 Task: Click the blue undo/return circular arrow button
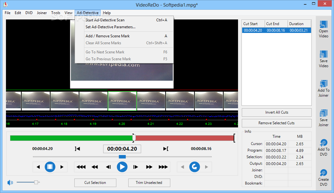pos(194,167)
